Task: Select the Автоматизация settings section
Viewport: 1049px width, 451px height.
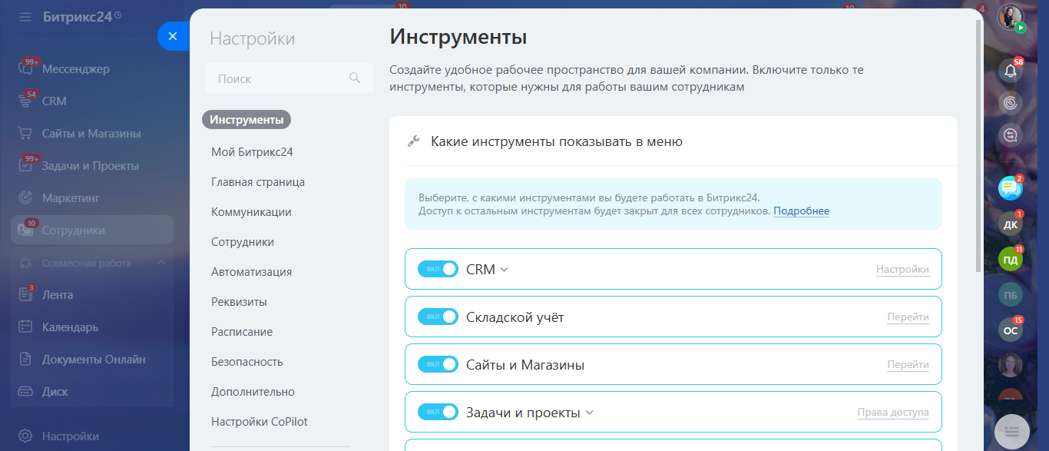Action: (x=251, y=272)
